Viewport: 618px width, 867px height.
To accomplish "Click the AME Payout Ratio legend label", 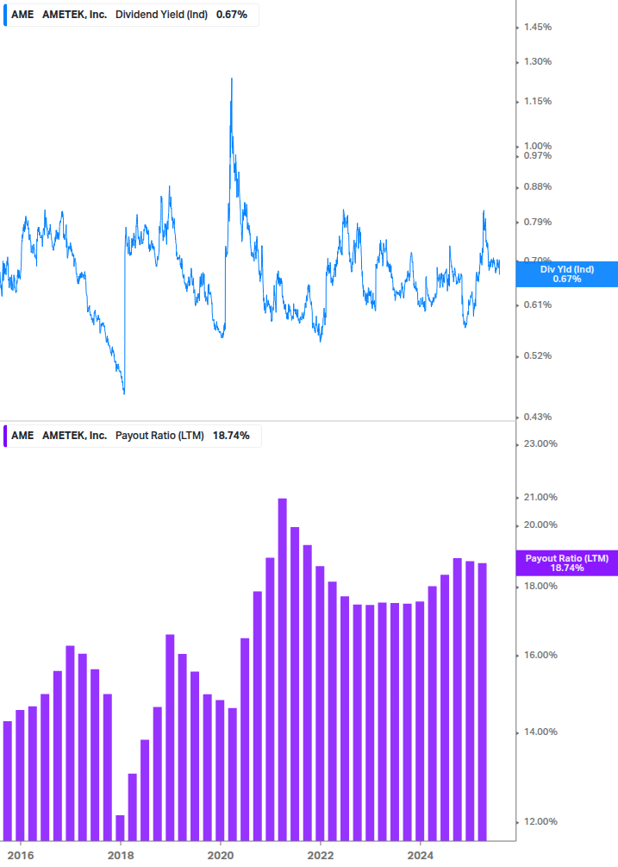I will tap(132, 436).
